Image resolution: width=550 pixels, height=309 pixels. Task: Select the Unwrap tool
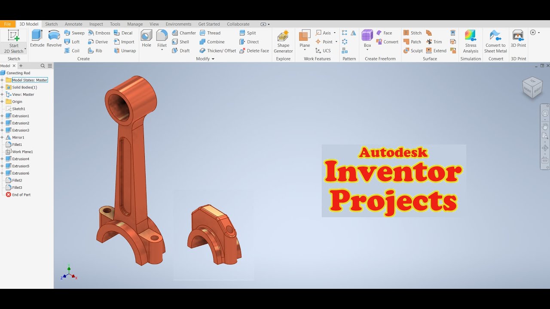click(x=125, y=51)
